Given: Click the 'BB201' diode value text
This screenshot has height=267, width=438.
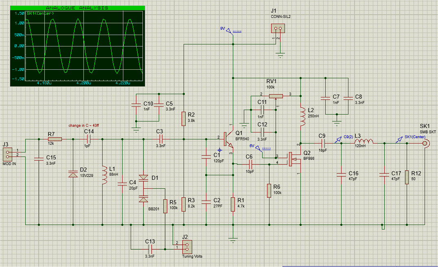Looking at the screenshot, I should [153, 209].
